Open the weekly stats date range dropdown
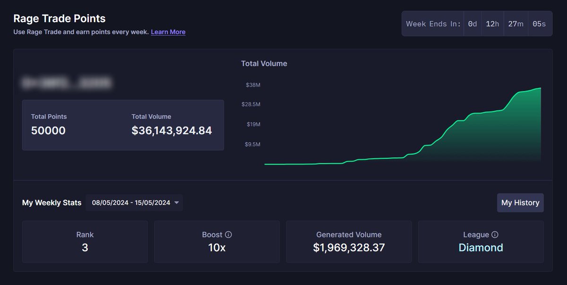 [135, 203]
